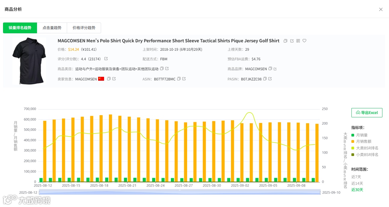
Task: Open seller info external link icon
Action: [x=114, y=79]
